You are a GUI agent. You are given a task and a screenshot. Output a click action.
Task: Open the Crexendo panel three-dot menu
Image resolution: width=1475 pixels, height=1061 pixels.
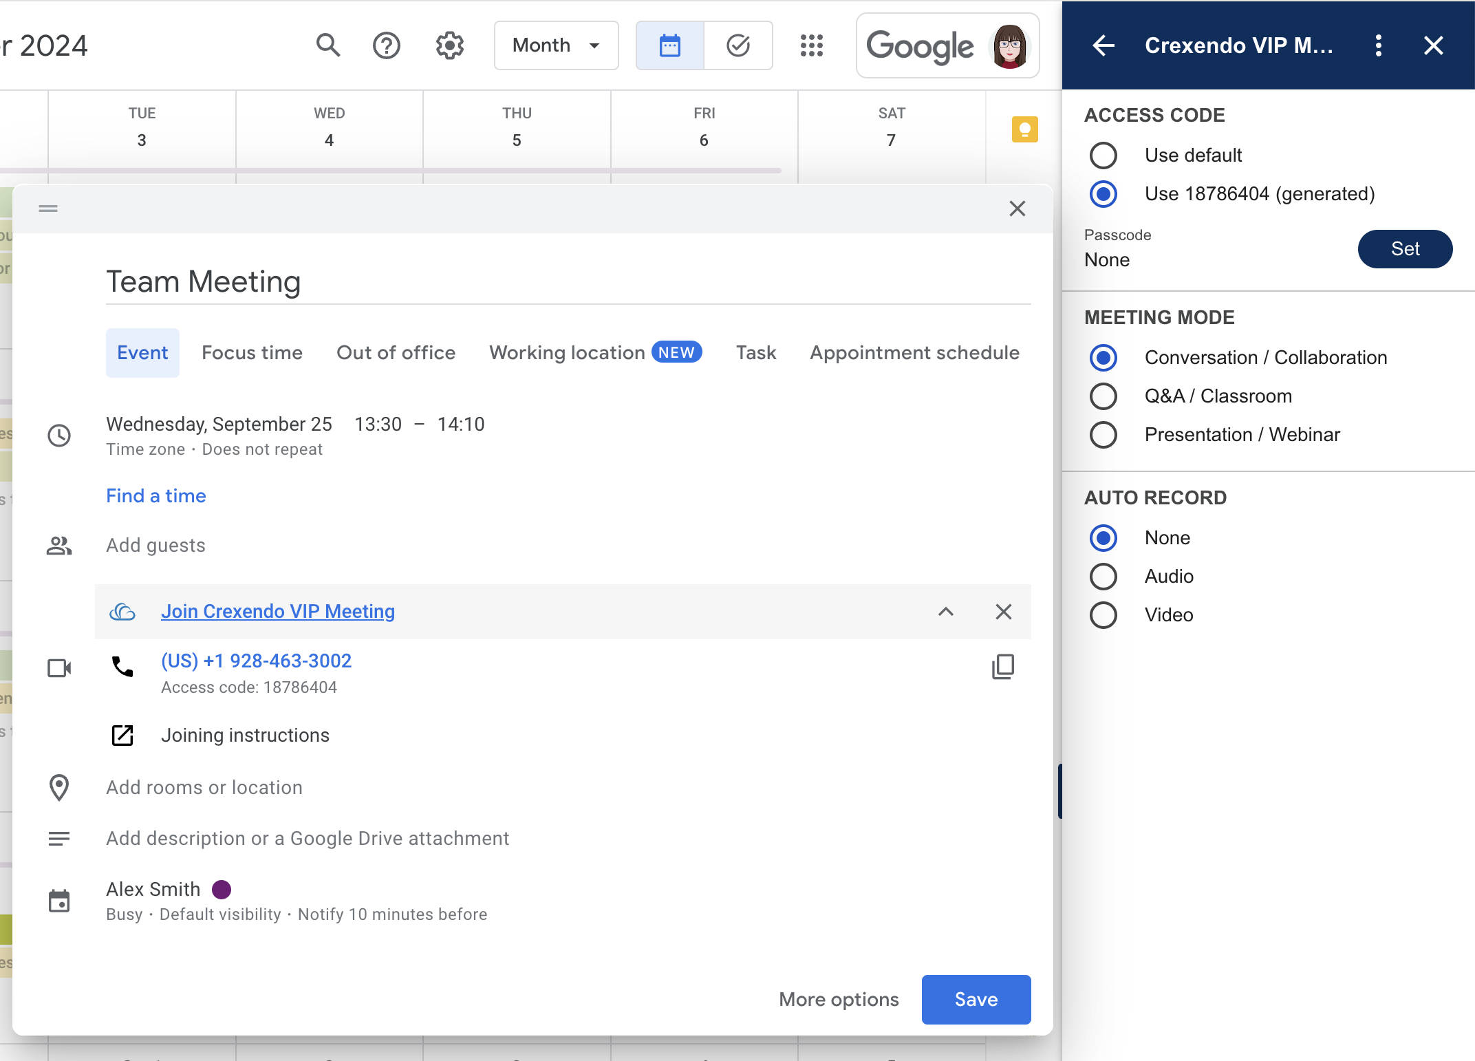pos(1378,45)
